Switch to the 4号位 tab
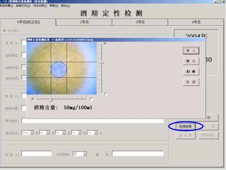 (196, 22)
